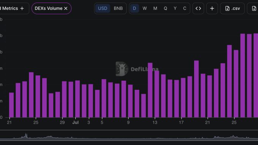Select weekly interval W
Screen dimensions: 258x145
point(145,8)
